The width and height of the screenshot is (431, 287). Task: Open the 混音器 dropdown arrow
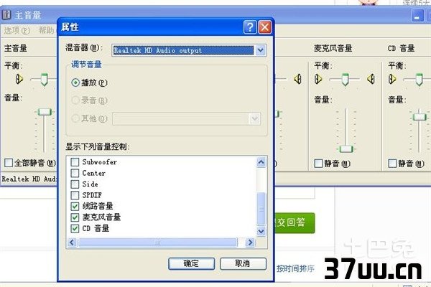pyautogui.click(x=260, y=50)
